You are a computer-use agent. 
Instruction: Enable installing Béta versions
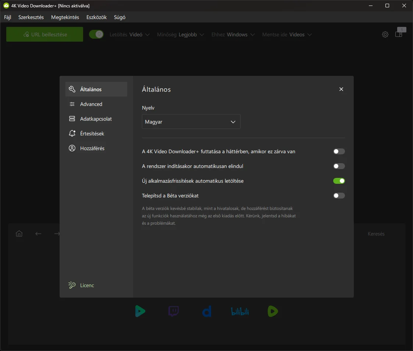click(339, 196)
